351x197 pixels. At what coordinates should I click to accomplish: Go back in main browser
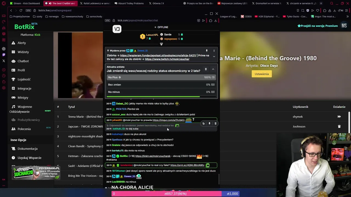11,10
